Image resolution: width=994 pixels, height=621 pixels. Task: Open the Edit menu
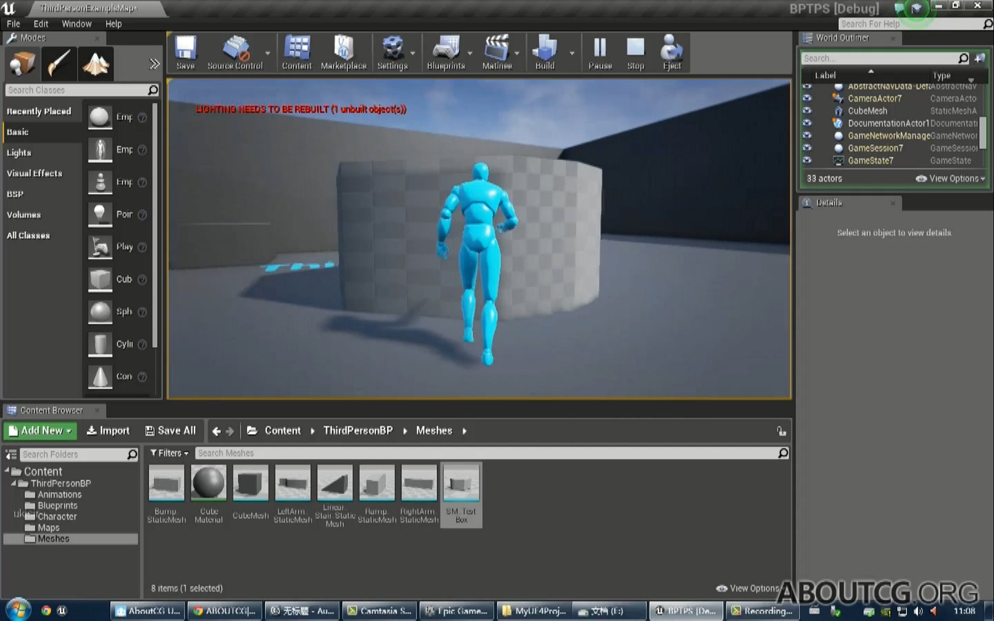41,23
